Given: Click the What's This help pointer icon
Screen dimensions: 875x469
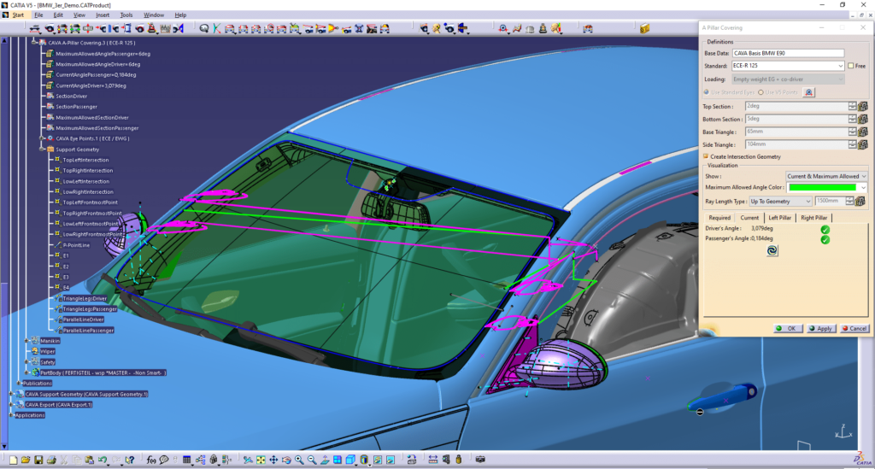Looking at the screenshot, I should point(130,460).
